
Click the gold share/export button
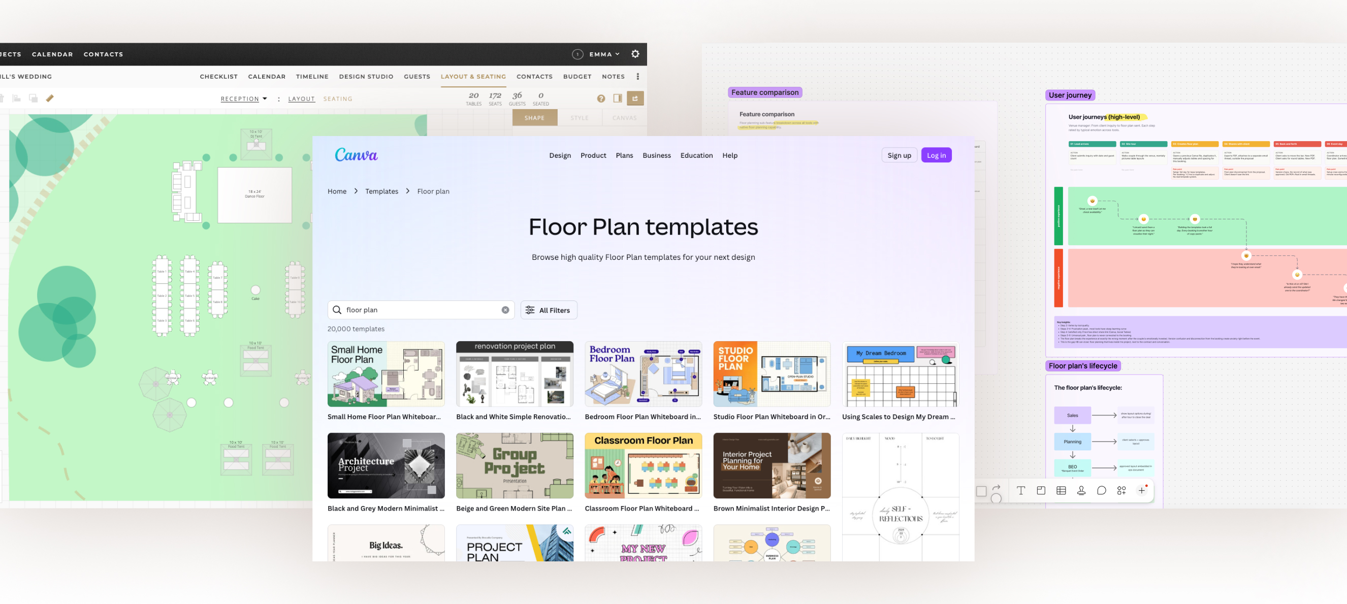(635, 98)
